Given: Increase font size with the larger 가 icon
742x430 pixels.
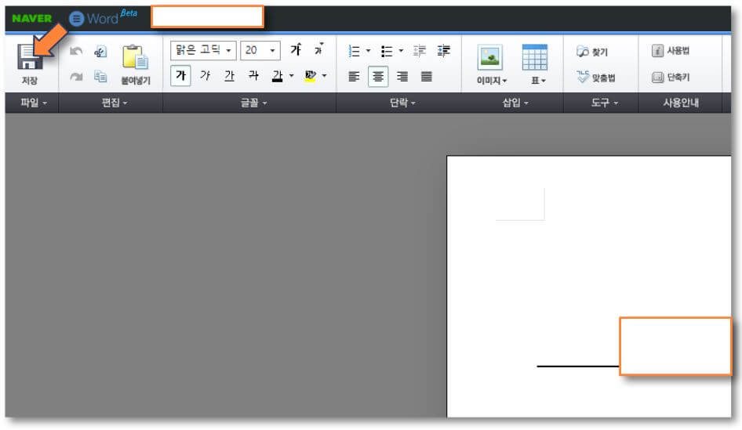Looking at the screenshot, I should [x=296, y=49].
